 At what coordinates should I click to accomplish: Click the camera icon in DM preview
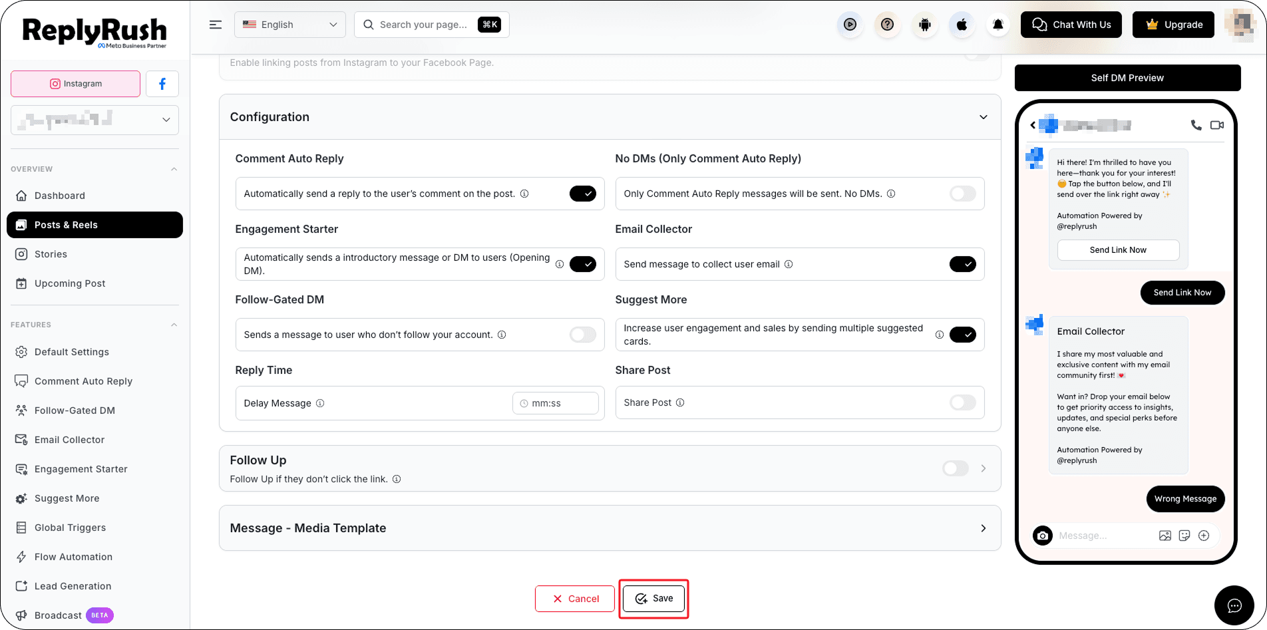pos(1043,536)
